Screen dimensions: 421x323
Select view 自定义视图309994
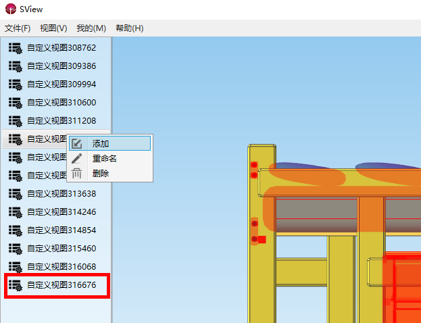tap(56, 84)
